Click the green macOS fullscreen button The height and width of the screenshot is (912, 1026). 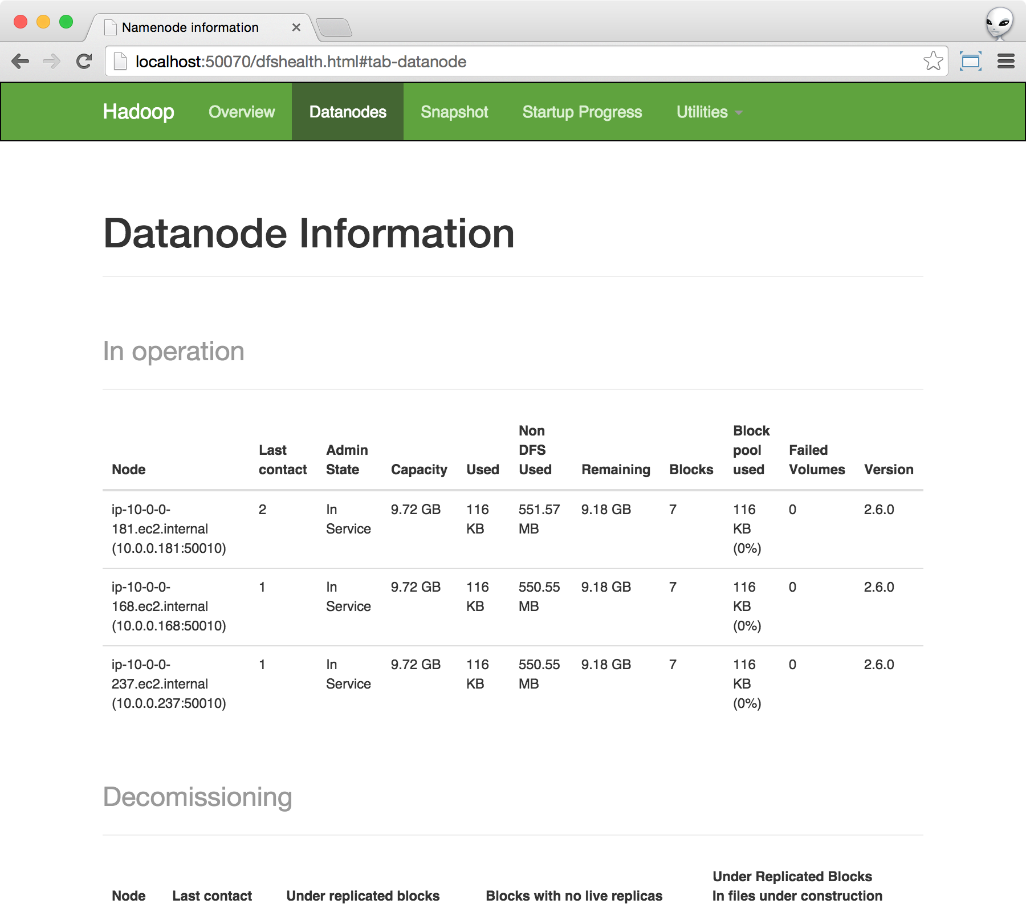pyautogui.click(x=66, y=22)
